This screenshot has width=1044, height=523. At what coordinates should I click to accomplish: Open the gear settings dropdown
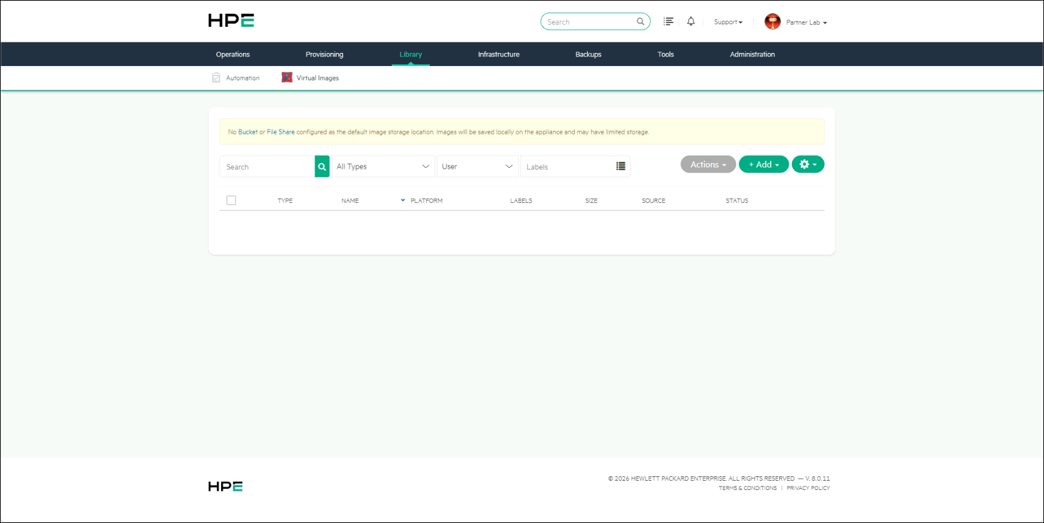click(x=808, y=164)
